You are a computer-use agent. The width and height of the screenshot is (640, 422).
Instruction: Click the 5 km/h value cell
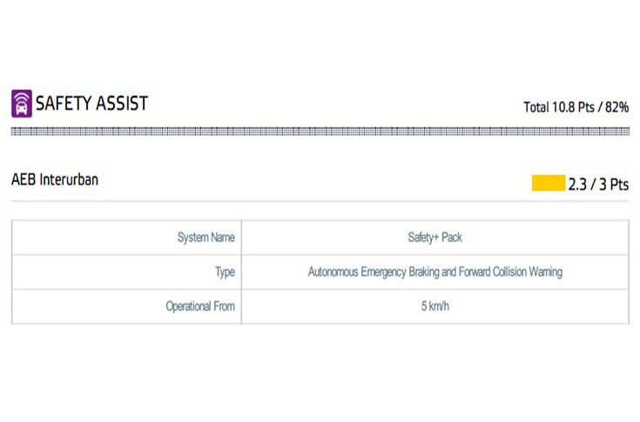[x=435, y=306]
